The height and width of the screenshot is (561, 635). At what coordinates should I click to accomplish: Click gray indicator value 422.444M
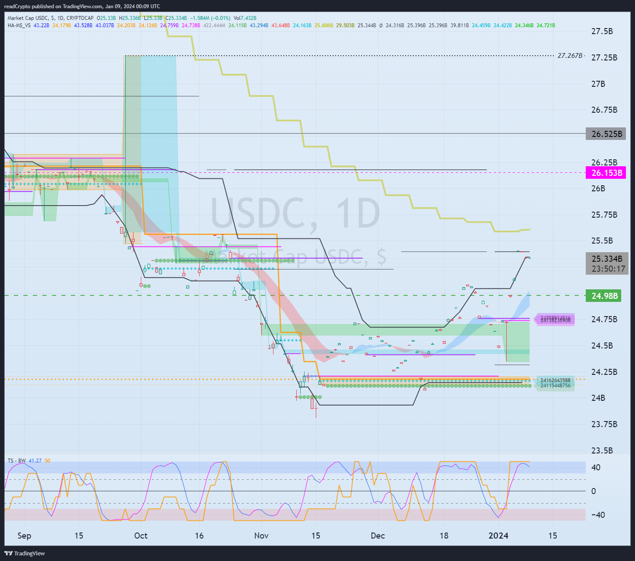214,25
